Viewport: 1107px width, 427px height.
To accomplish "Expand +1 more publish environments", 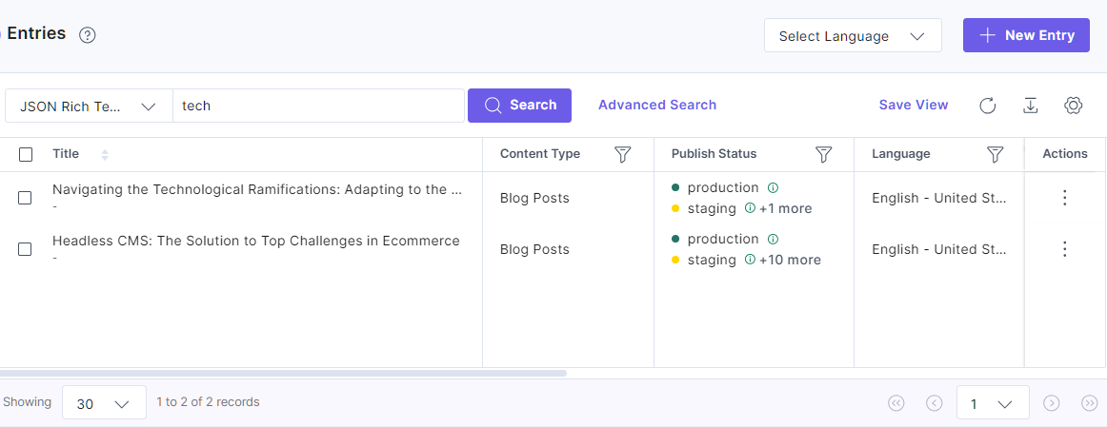I will [786, 208].
